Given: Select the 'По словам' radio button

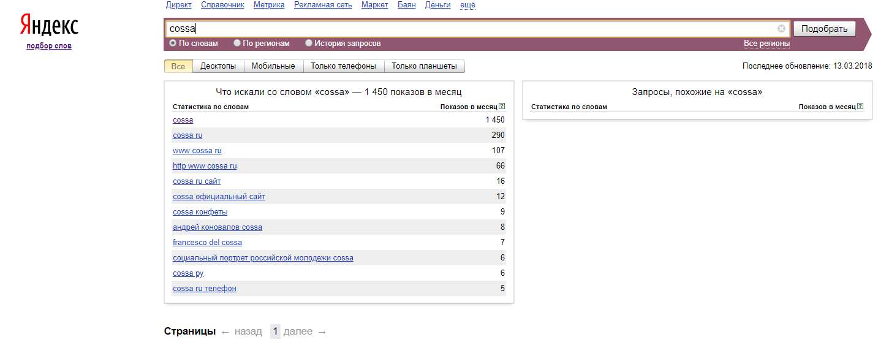Looking at the screenshot, I should [173, 44].
